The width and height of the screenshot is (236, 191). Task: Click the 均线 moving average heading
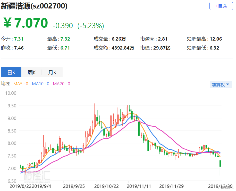point(5,84)
